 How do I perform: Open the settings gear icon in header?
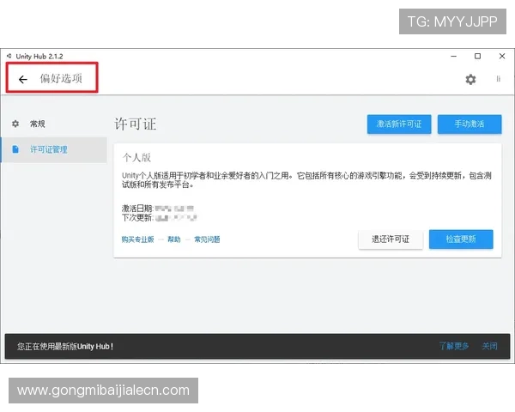pos(470,79)
